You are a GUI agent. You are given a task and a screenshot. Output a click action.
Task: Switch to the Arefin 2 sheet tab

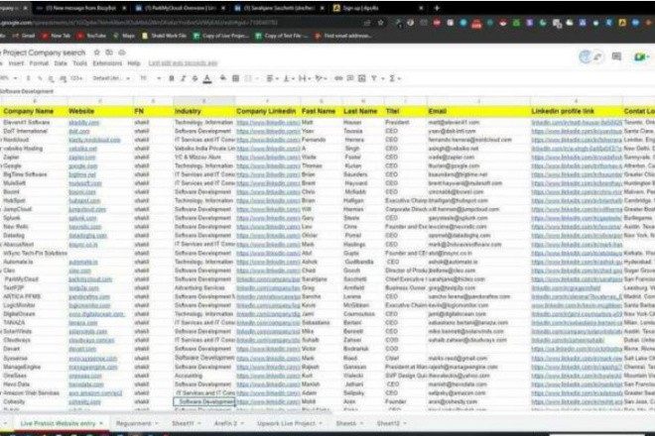(x=225, y=423)
